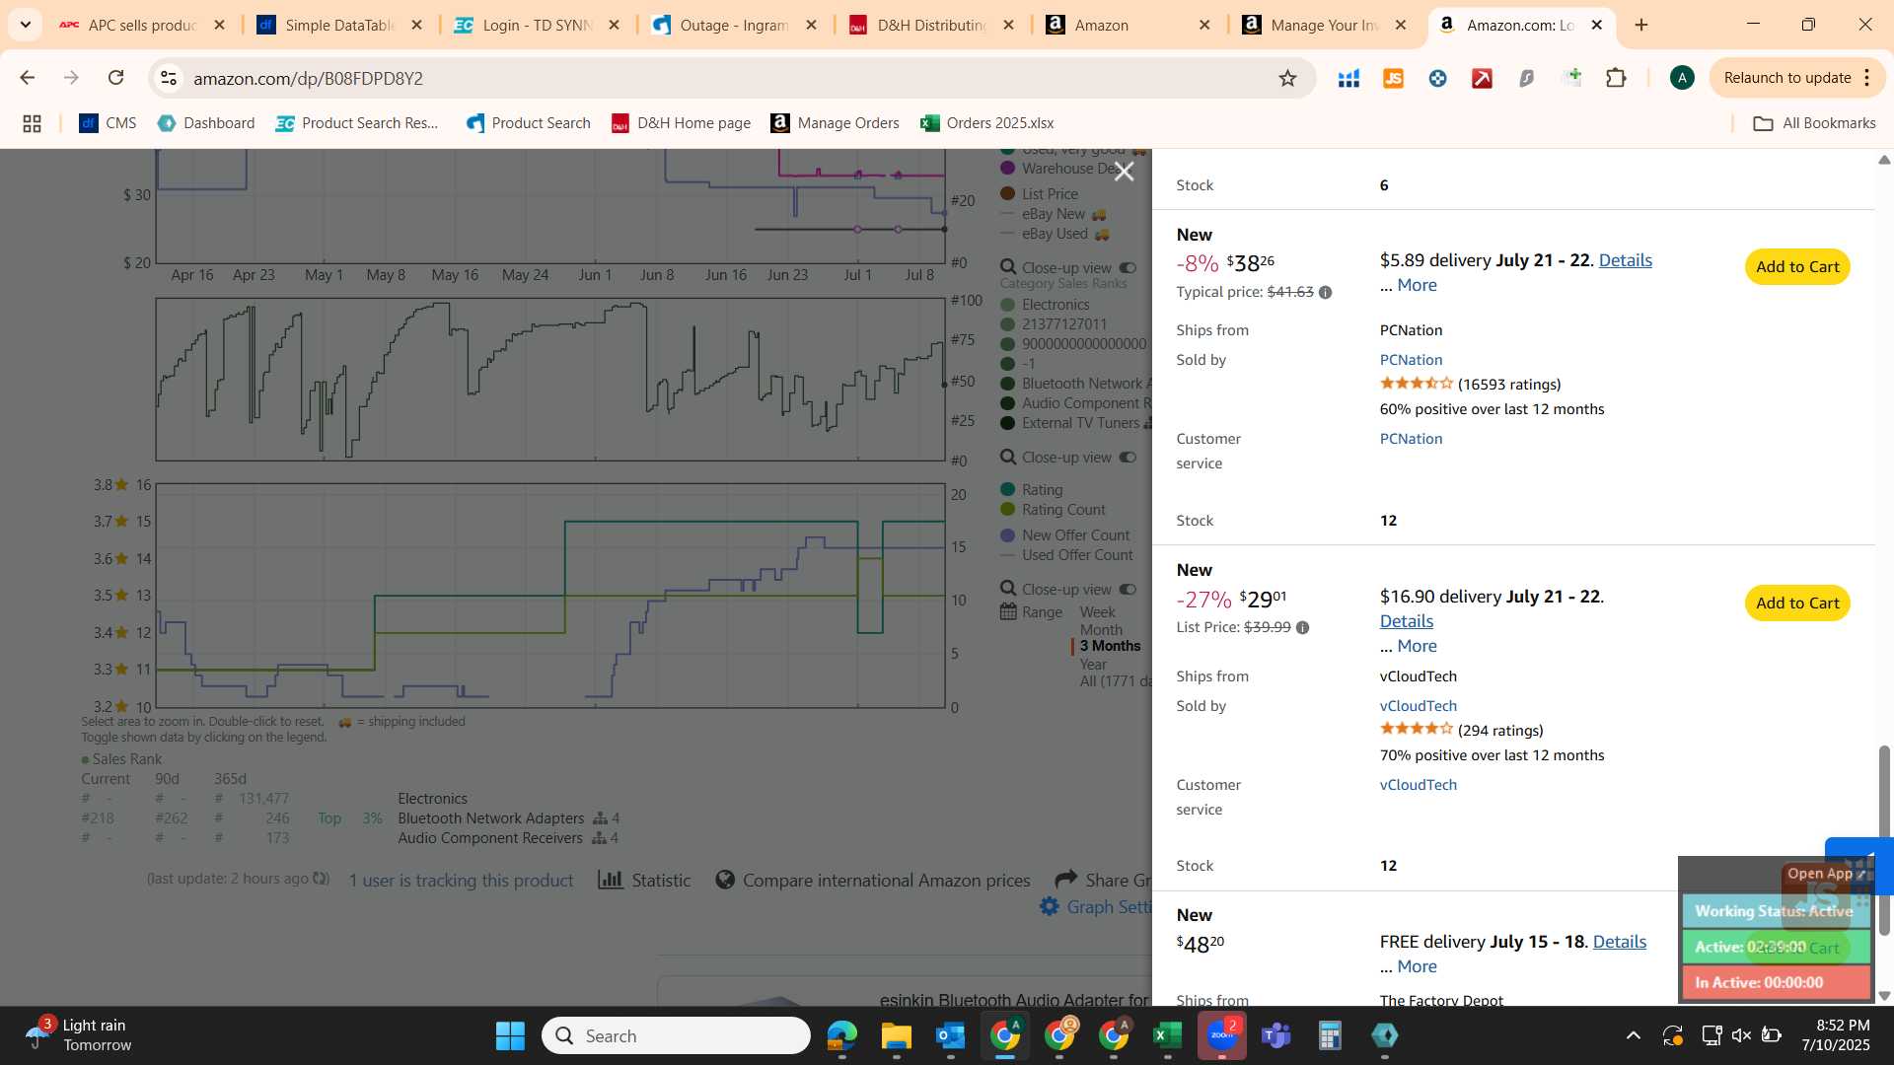The width and height of the screenshot is (1894, 1065).
Task: Toggle eBay Used legend entry
Action: [x=1055, y=234]
